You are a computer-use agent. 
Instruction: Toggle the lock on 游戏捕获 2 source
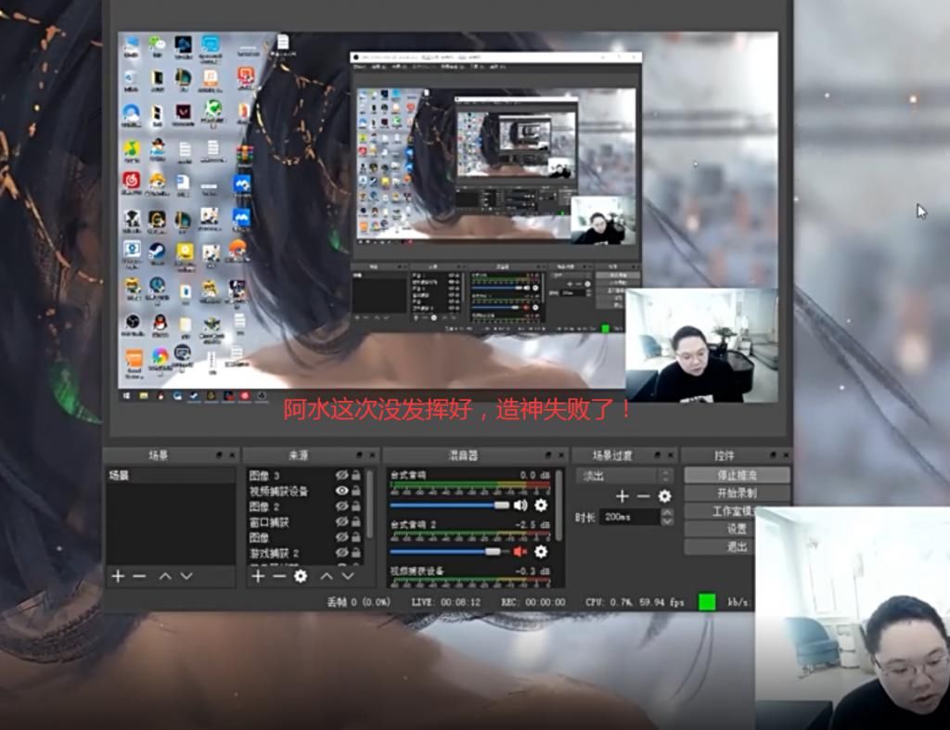point(356,553)
